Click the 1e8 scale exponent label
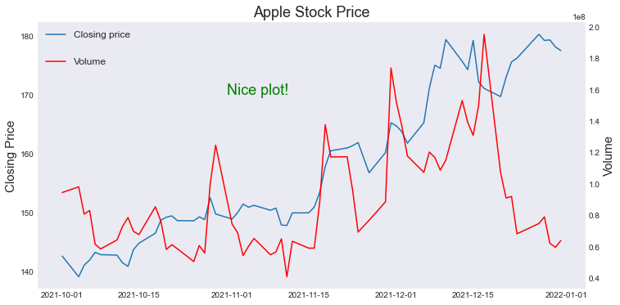 pos(581,17)
